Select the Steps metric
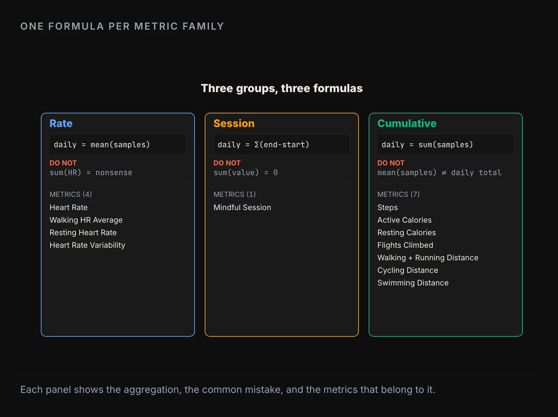Viewport: 558px width, 417px height. coord(387,207)
